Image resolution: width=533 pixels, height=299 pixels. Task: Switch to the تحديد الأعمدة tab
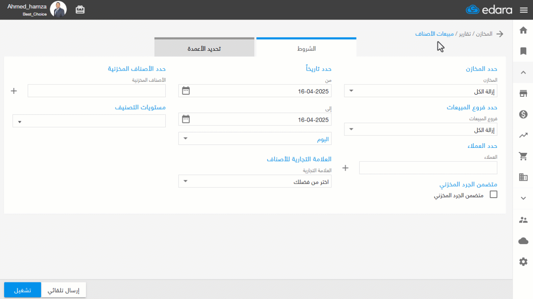204,48
